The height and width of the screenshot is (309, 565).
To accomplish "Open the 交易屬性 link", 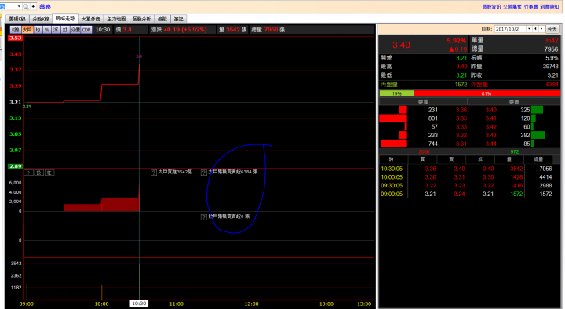I will tap(512, 7).
